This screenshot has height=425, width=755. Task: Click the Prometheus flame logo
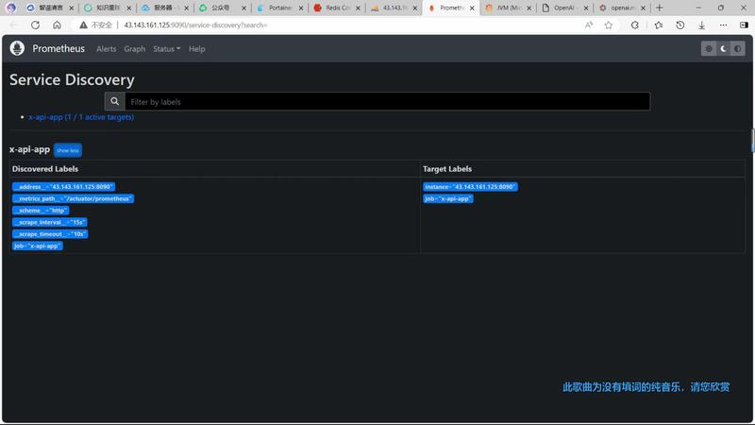point(17,48)
